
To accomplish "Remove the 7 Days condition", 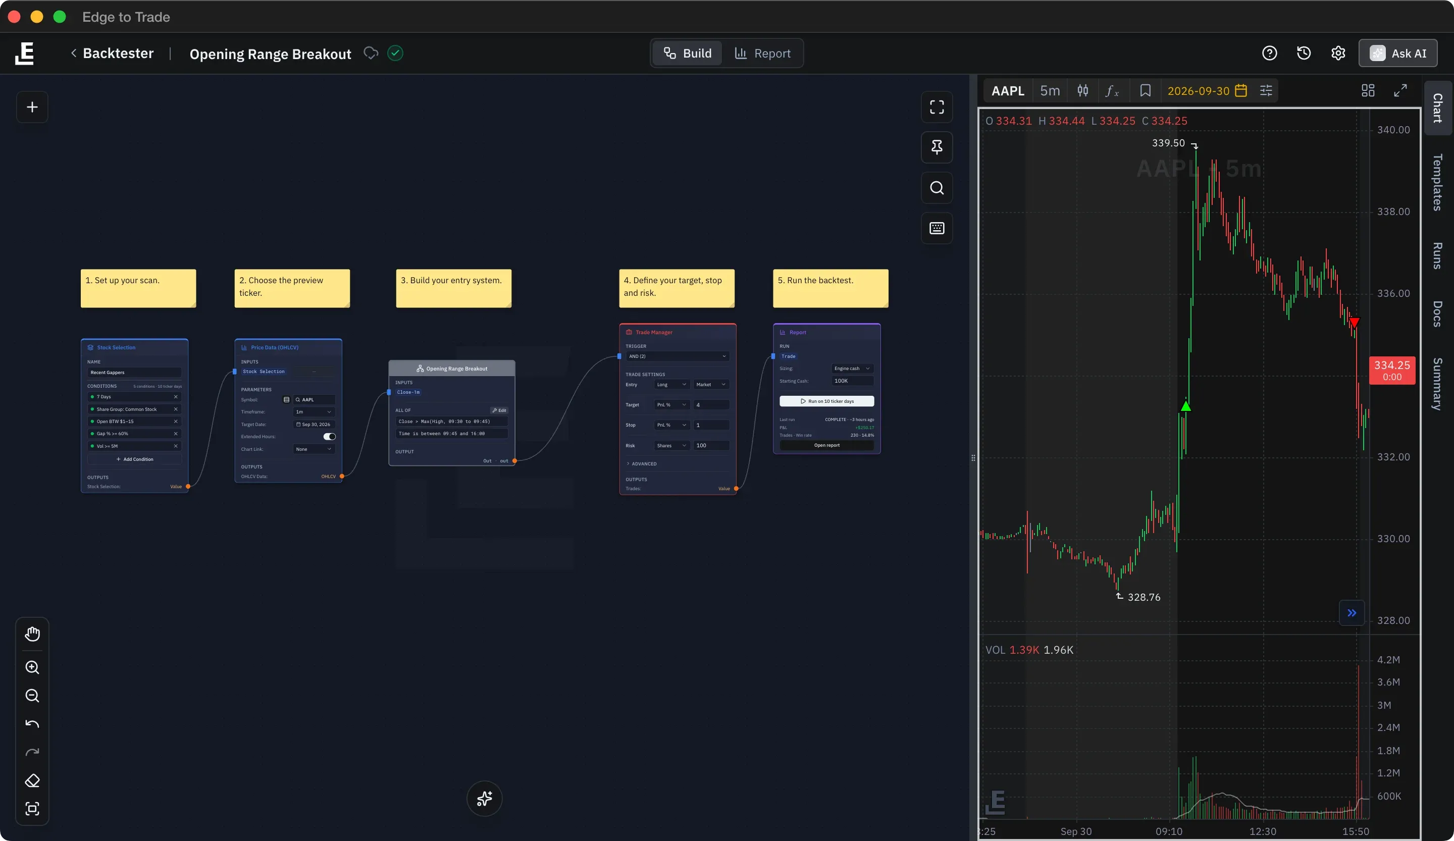I will (175, 397).
